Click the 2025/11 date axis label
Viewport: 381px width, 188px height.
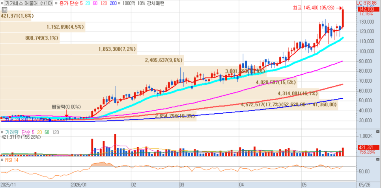coord(7,185)
